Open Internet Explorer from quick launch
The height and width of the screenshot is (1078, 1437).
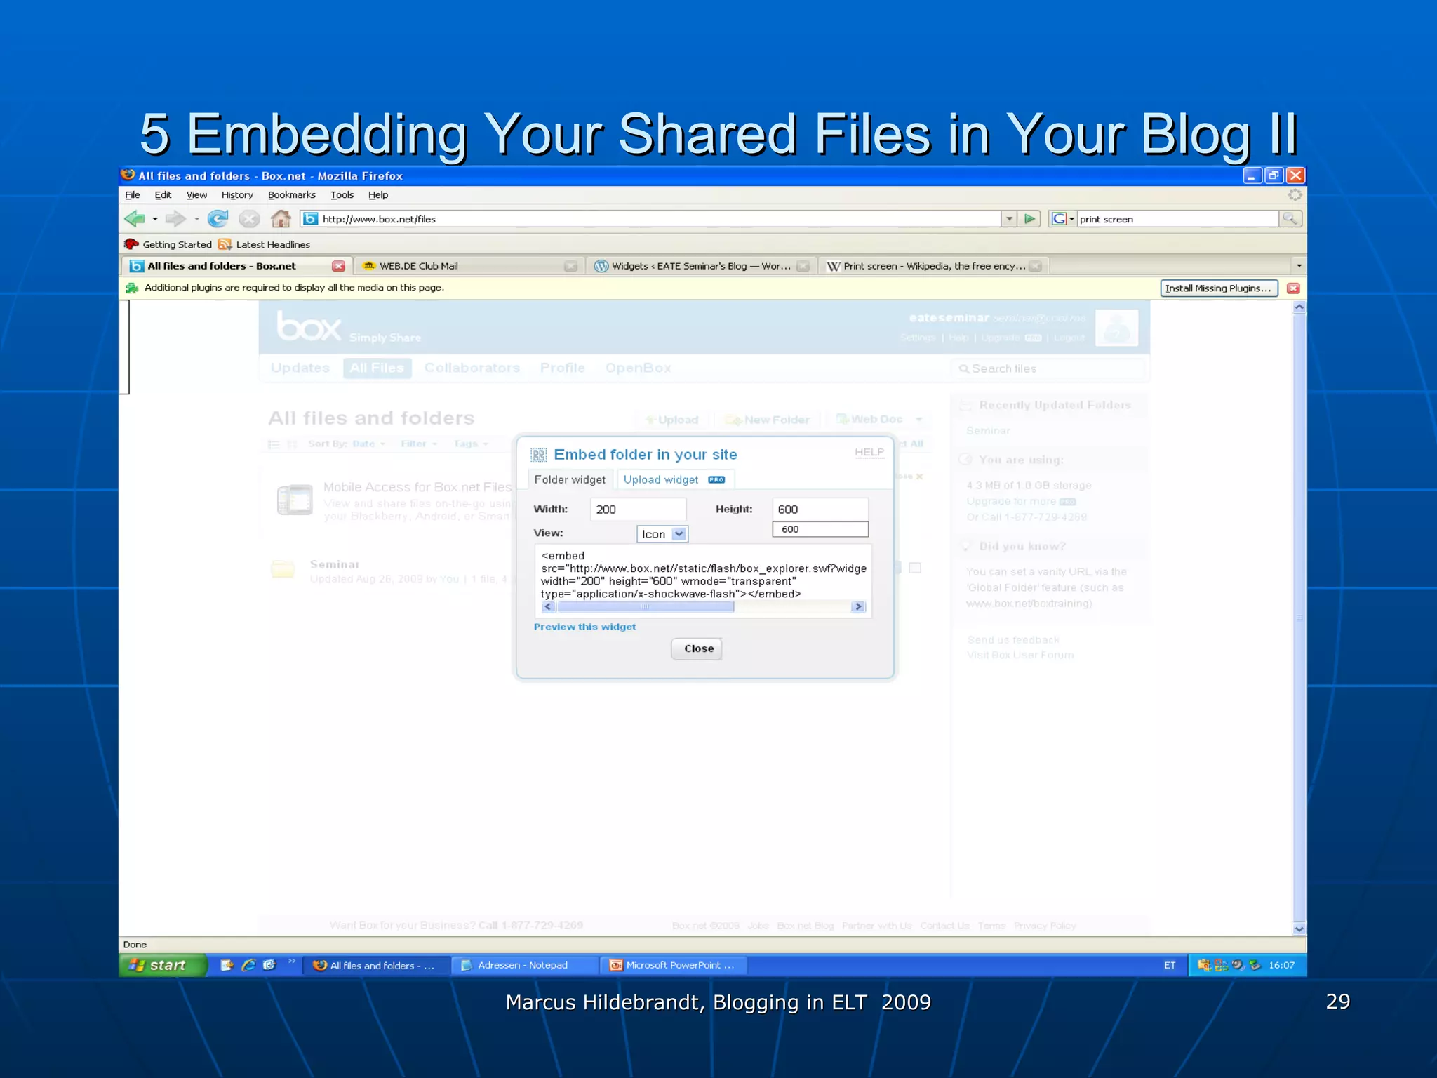tap(248, 965)
